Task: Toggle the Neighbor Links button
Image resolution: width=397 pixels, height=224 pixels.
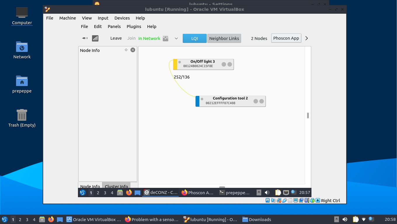Action: (x=224, y=38)
